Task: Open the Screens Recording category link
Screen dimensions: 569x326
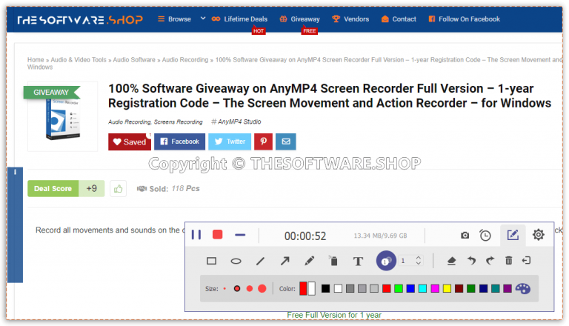Action: (178, 122)
